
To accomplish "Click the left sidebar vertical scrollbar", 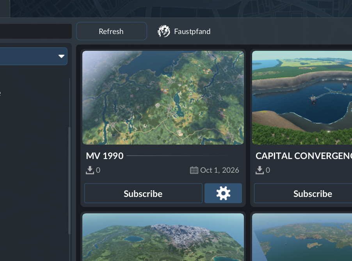I will [x=69, y=181].
